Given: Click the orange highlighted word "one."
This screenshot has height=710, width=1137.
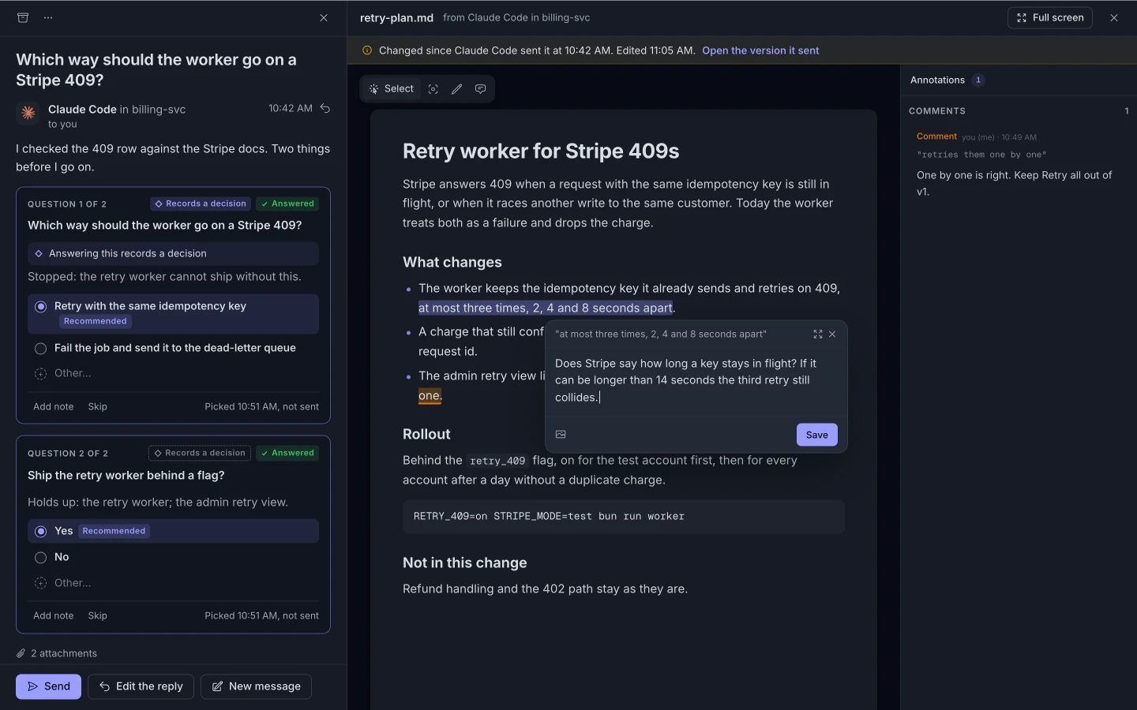Looking at the screenshot, I should (430, 396).
